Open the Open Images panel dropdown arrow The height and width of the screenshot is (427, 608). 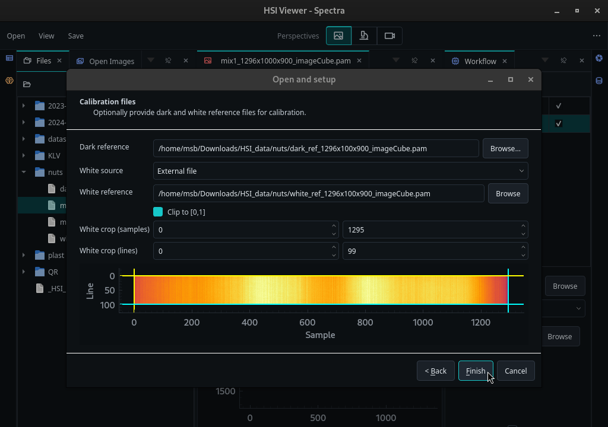click(151, 60)
